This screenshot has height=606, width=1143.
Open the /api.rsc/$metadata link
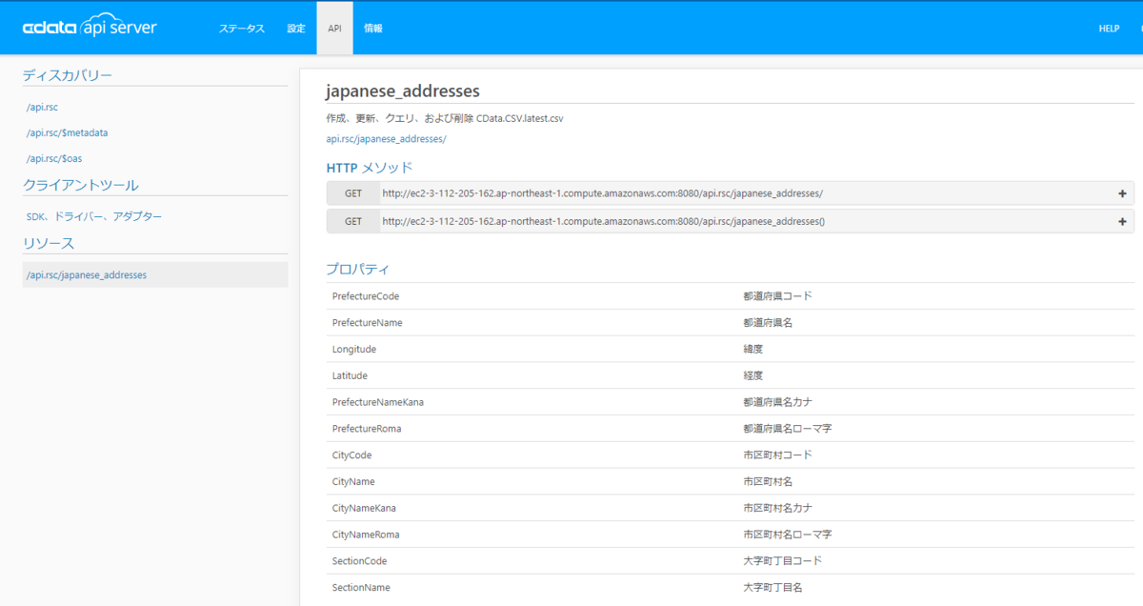pos(67,133)
